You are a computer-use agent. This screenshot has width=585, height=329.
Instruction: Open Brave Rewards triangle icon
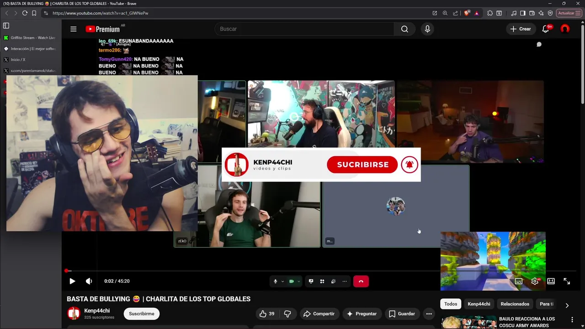[x=477, y=13]
